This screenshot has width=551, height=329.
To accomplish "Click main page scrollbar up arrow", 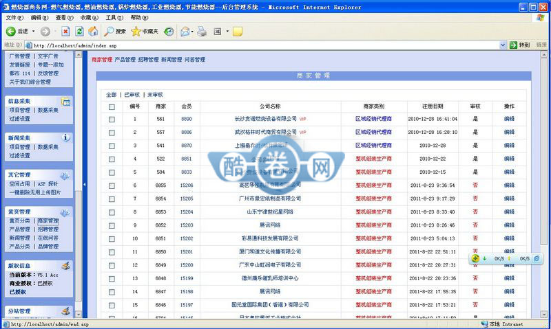I will coord(544,55).
